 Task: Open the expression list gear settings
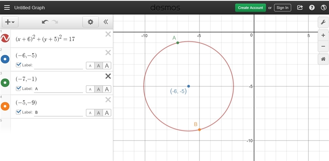coord(90,22)
